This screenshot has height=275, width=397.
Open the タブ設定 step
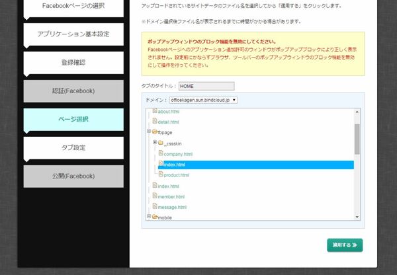(73, 147)
